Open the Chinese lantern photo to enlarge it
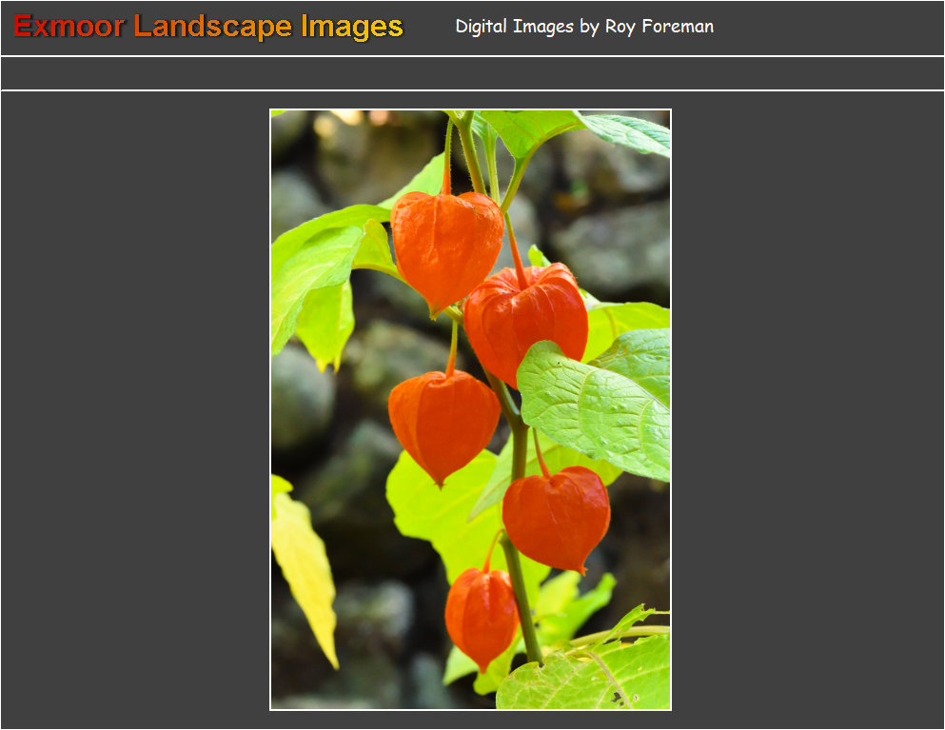 coord(470,409)
